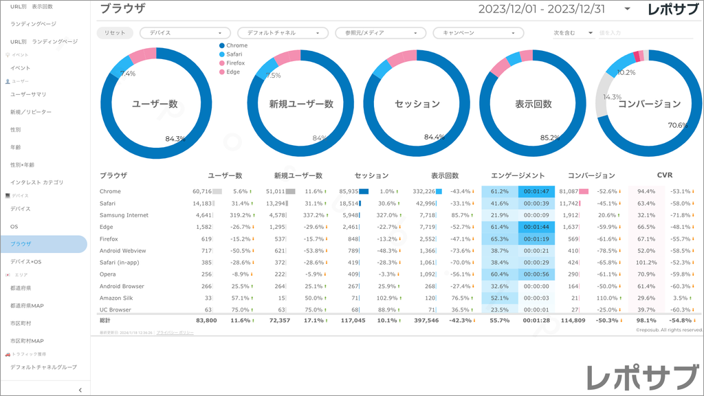This screenshot has height=396, width=704.
Task: Click the Japan flag icon beside エリア
Action: pos(8,275)
